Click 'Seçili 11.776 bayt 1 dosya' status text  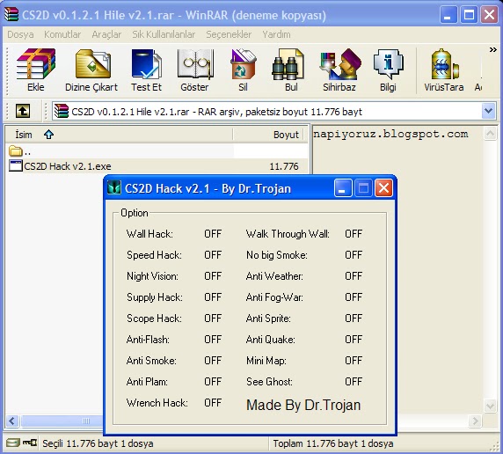(x=98, y=443)
